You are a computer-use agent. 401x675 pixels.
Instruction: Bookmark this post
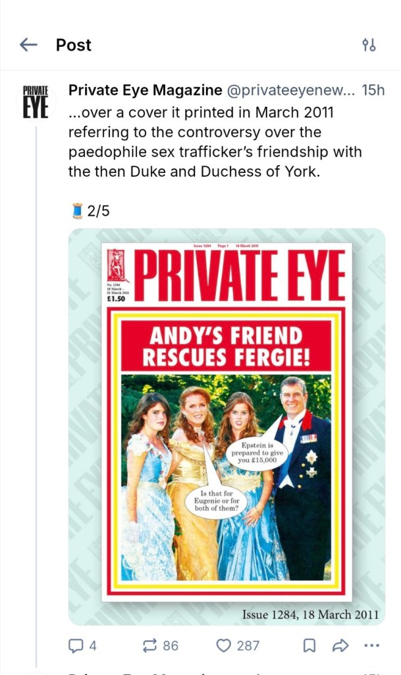[x=309, y=645]
